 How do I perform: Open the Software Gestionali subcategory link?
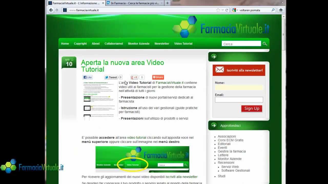pyautogui.click(x=236, y=170)
